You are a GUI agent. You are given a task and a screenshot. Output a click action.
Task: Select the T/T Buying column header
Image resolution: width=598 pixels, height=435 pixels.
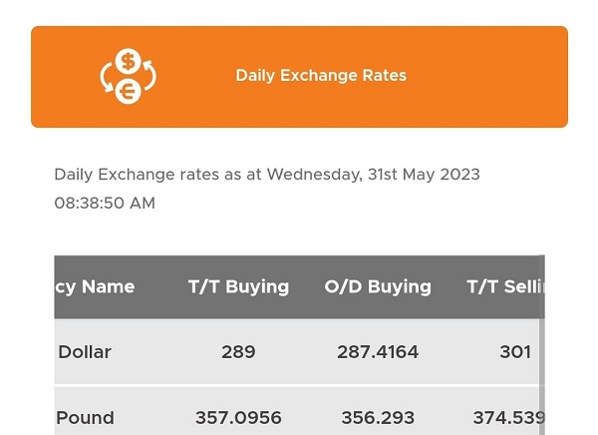coord(239,286)
